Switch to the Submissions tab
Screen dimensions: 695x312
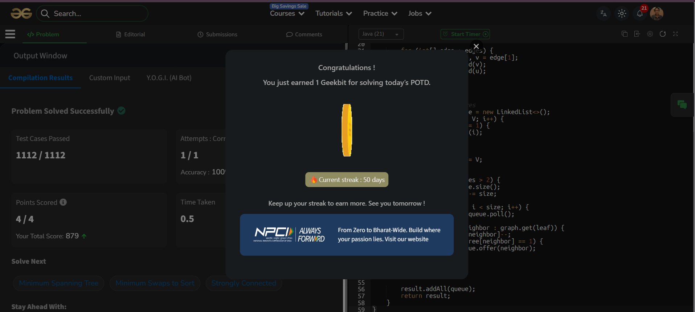click(x=217, y=34)
